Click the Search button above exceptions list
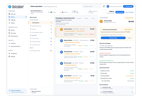 click(79, 18)
